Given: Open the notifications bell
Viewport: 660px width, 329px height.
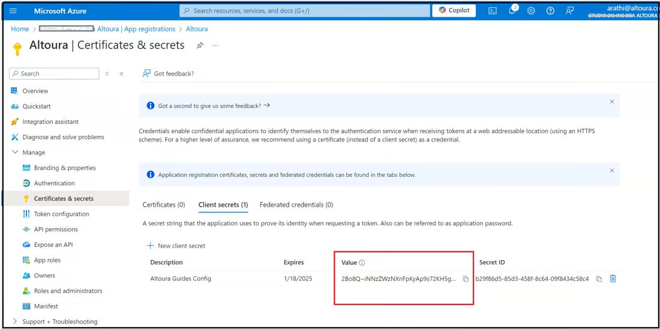Looking at the screenshot, I should (x=512, y=11).
